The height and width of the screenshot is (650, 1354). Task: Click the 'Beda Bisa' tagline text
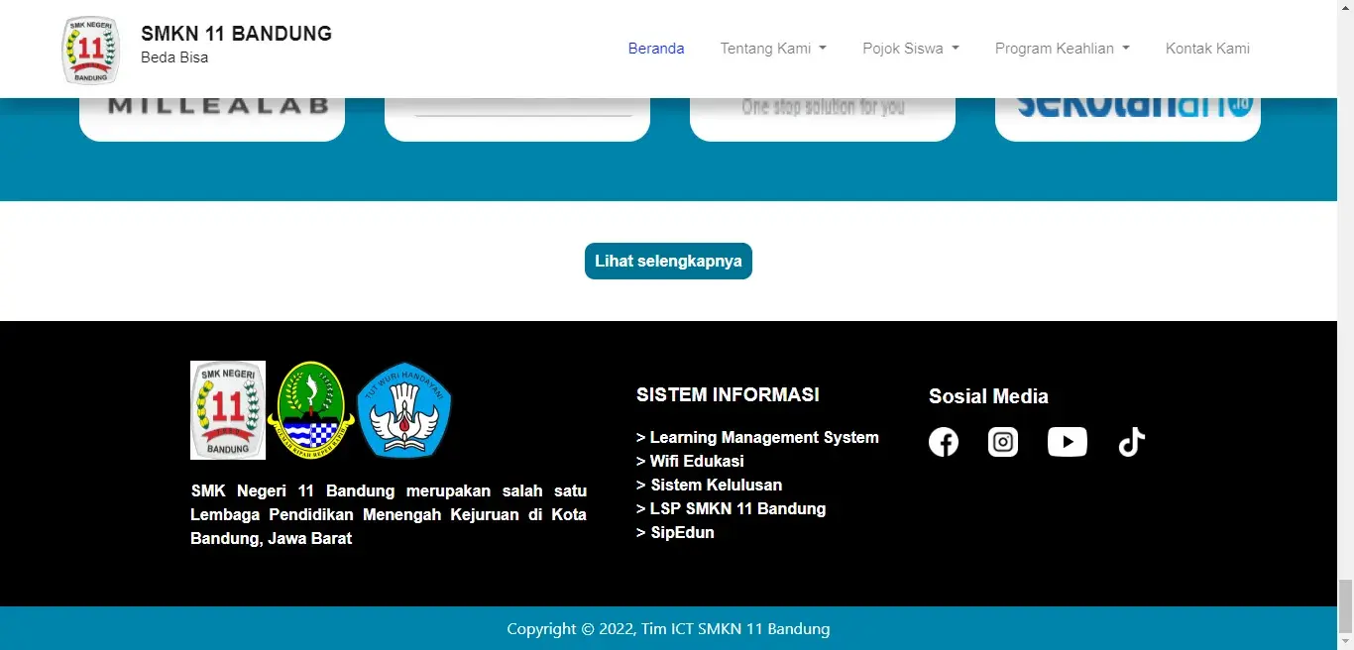coord(174,57)
